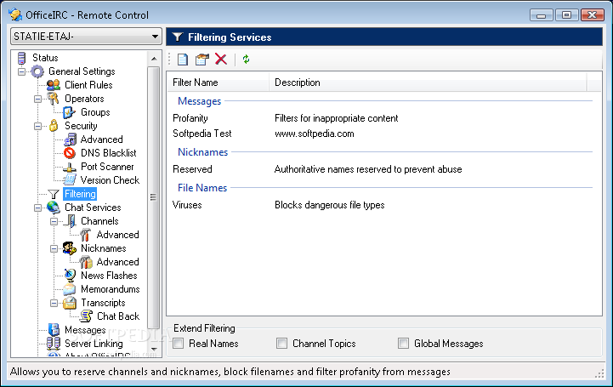Collapse the General Settings tree node
613x387 pixels.
coord(21,71)
